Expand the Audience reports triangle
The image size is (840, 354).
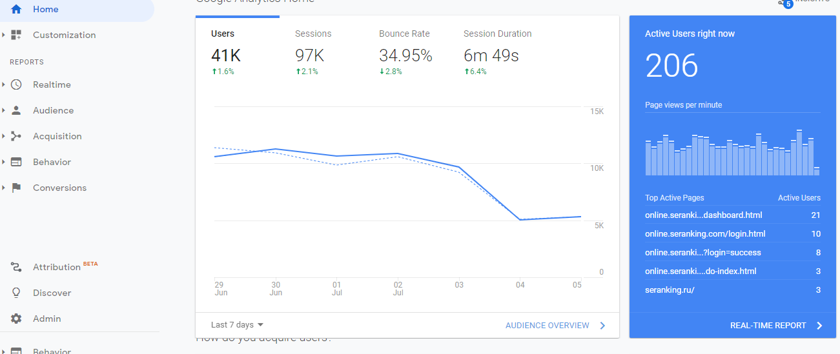click(x=3, y=110)
